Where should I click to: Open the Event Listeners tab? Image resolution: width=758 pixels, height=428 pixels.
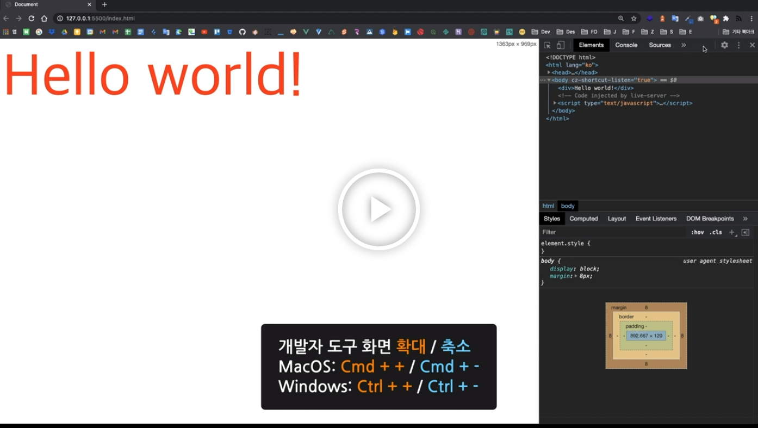(x=656, y=219)
